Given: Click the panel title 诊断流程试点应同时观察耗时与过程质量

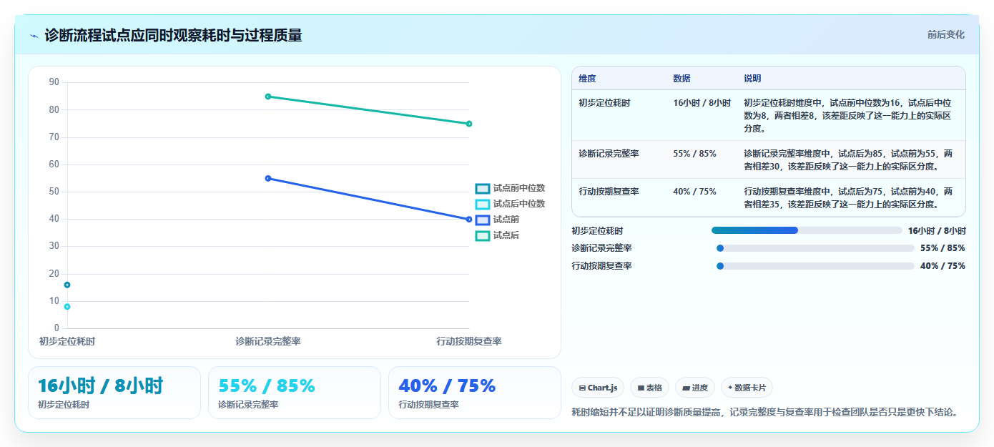Looking at the screenshot, I should 173,35.
